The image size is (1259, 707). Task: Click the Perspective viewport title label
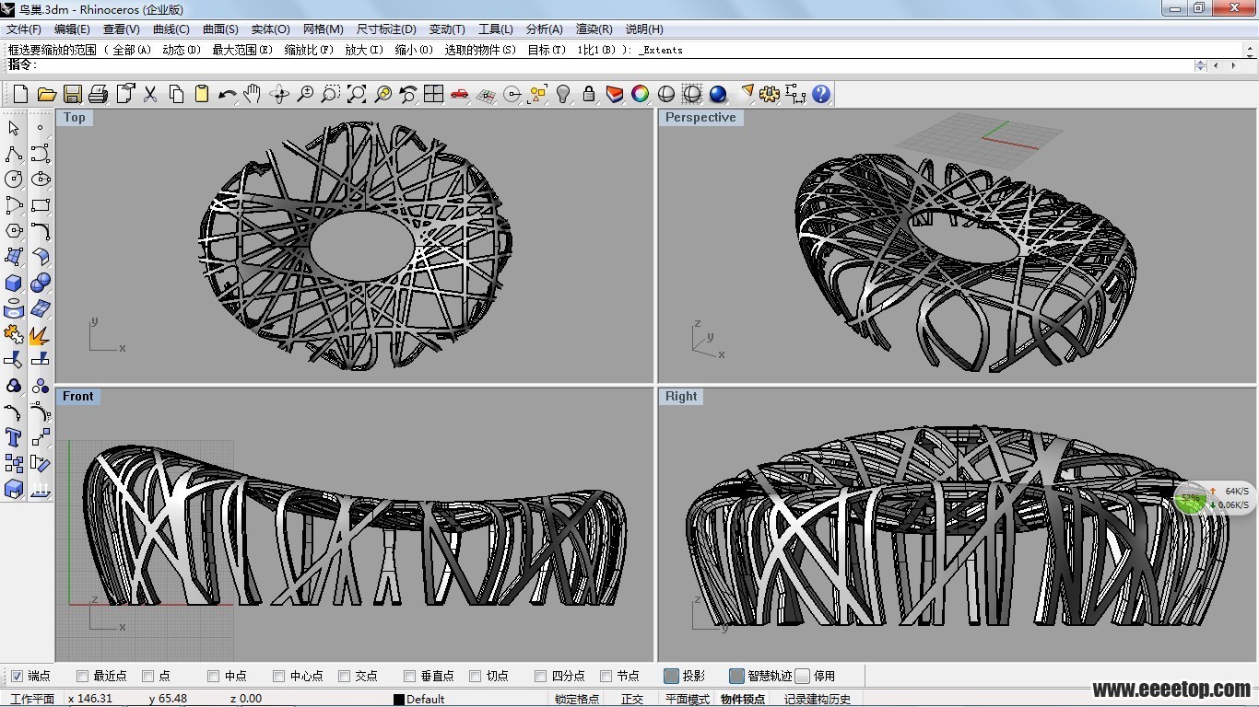coord(700,117)
